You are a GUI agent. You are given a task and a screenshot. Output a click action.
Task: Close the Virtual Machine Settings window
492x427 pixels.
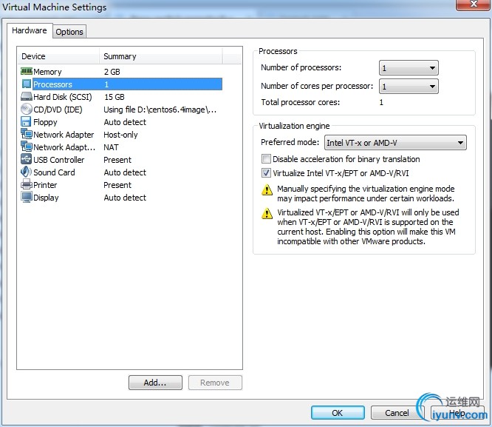click(x=474, y=4)
